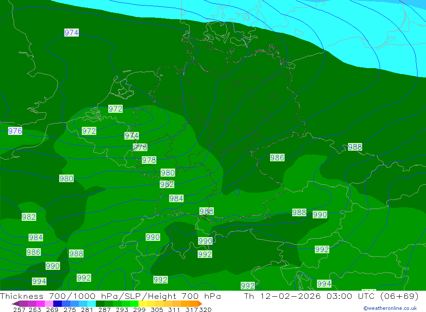Viewport: 426px width, 312px height.
Task: Click legend value 299
Action: point(139,310)
